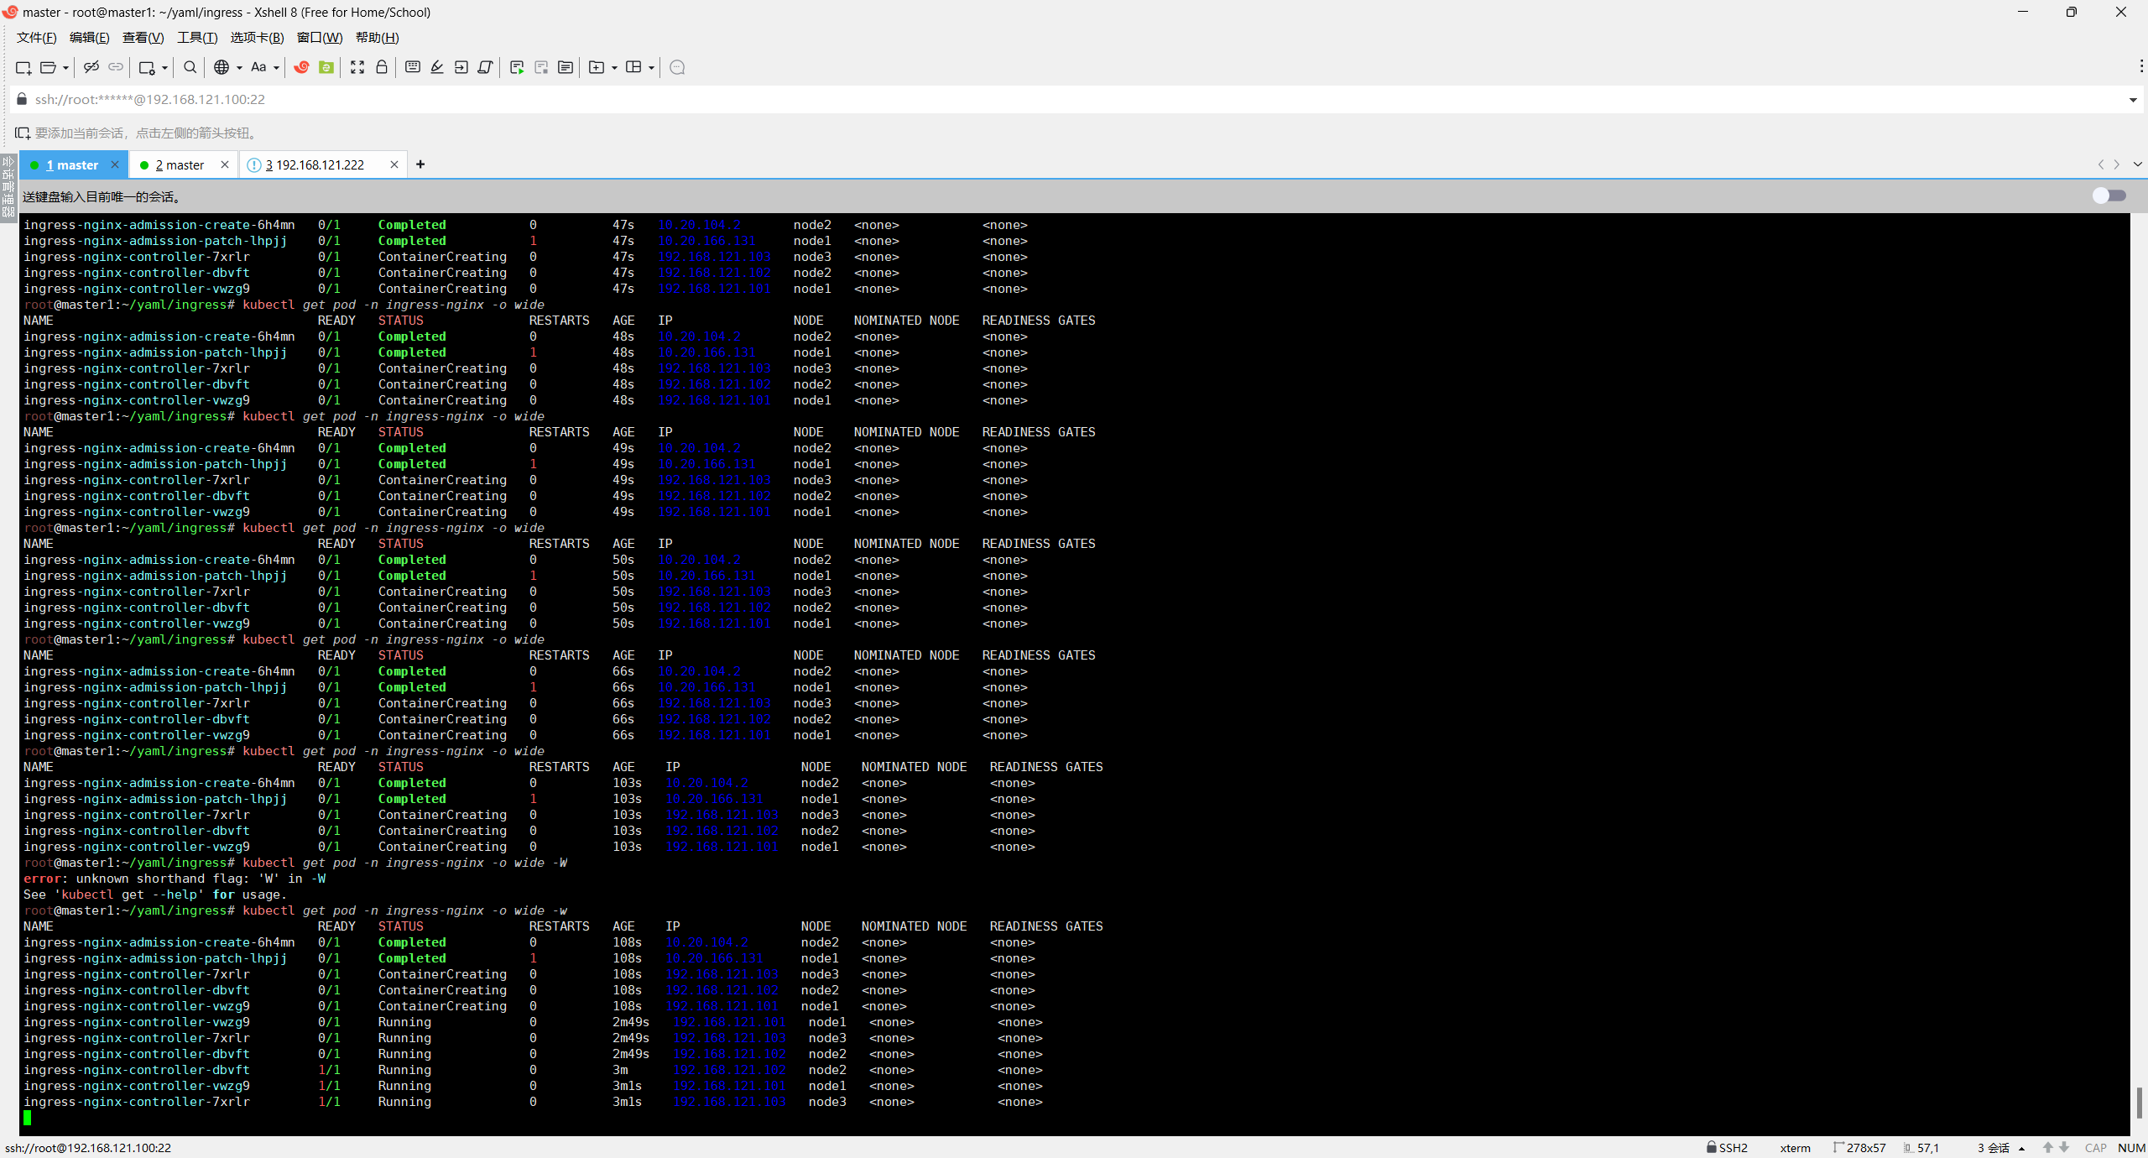
Task: Expand the address bar history dropdown
Action: tap(2133, 100)
